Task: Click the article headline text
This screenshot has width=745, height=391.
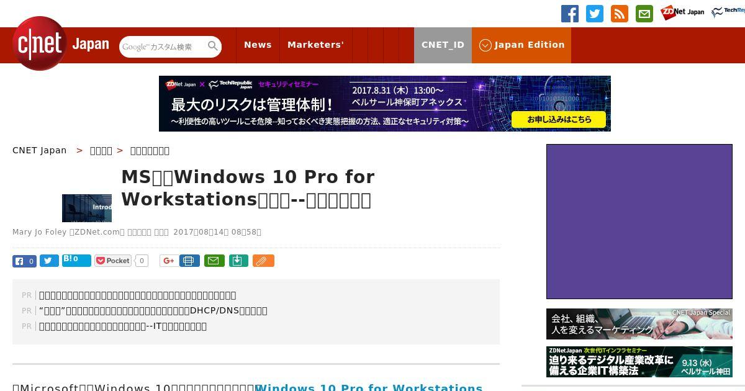Action: (x=248, y=188)
